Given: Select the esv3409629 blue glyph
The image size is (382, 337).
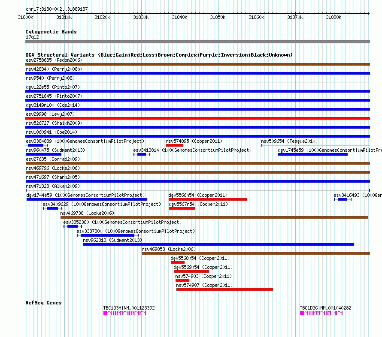Looking at the screenshot, I should pos(53,208).
